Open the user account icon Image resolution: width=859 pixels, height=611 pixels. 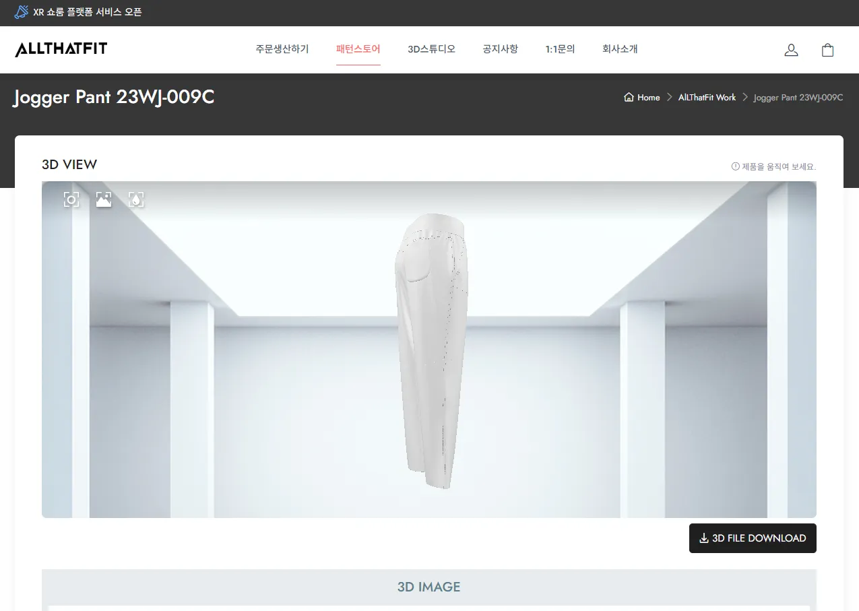(792, 50)
